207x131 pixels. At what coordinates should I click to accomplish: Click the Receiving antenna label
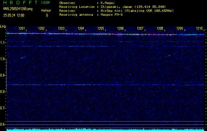pos(76,15)
